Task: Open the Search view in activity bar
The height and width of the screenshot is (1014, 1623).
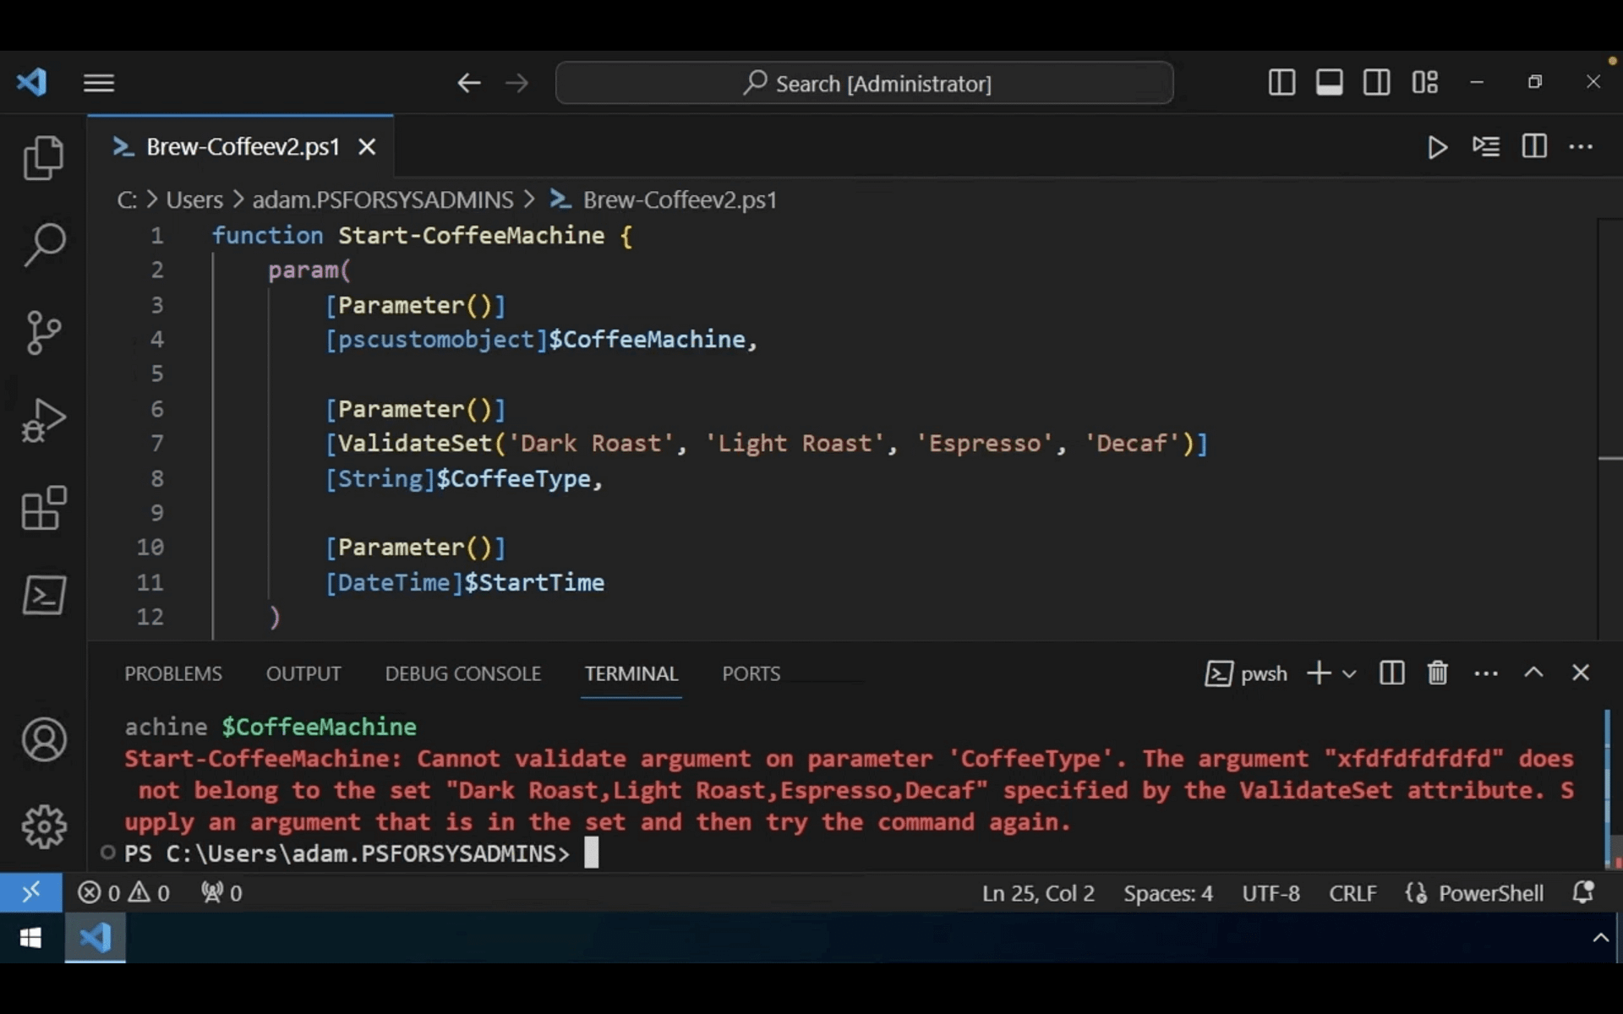Action: click(x=44, y=245)
